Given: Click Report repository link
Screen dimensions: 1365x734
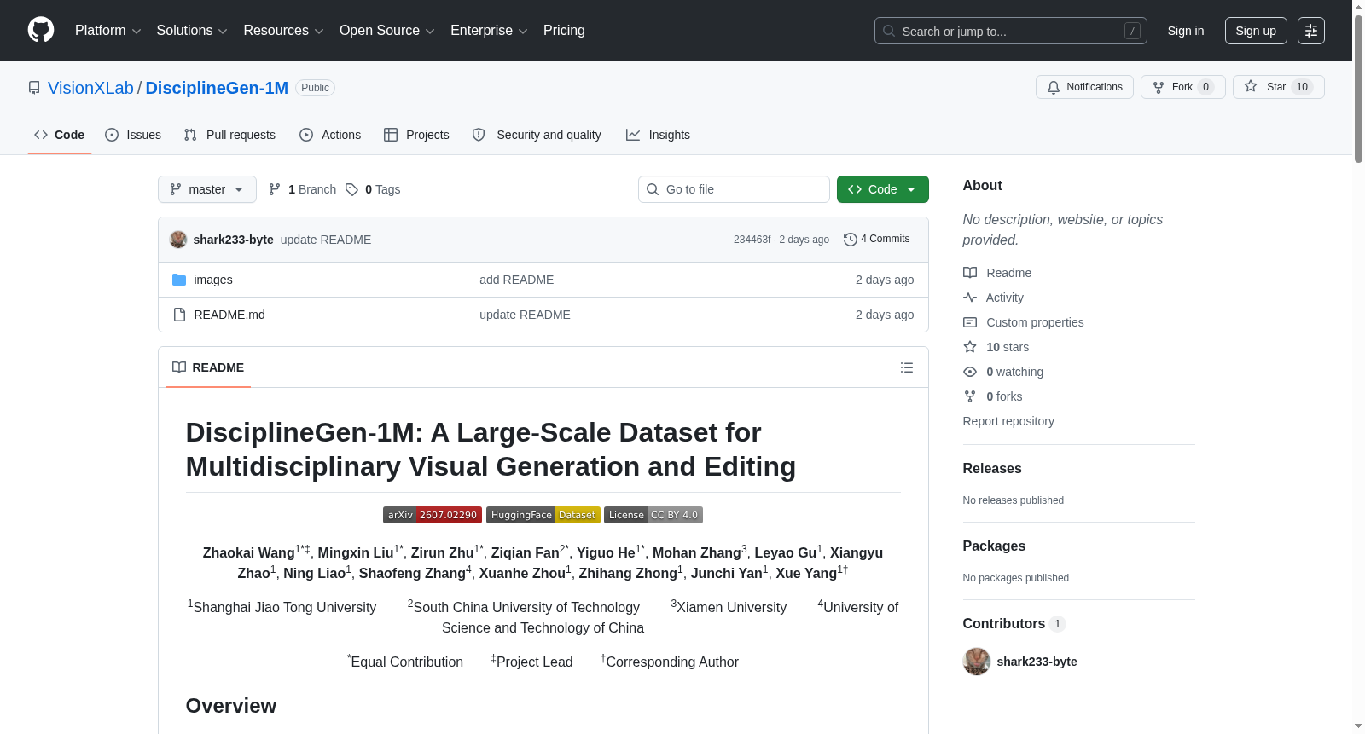Looking at the screenshot, I should [x=1008, y=421].
